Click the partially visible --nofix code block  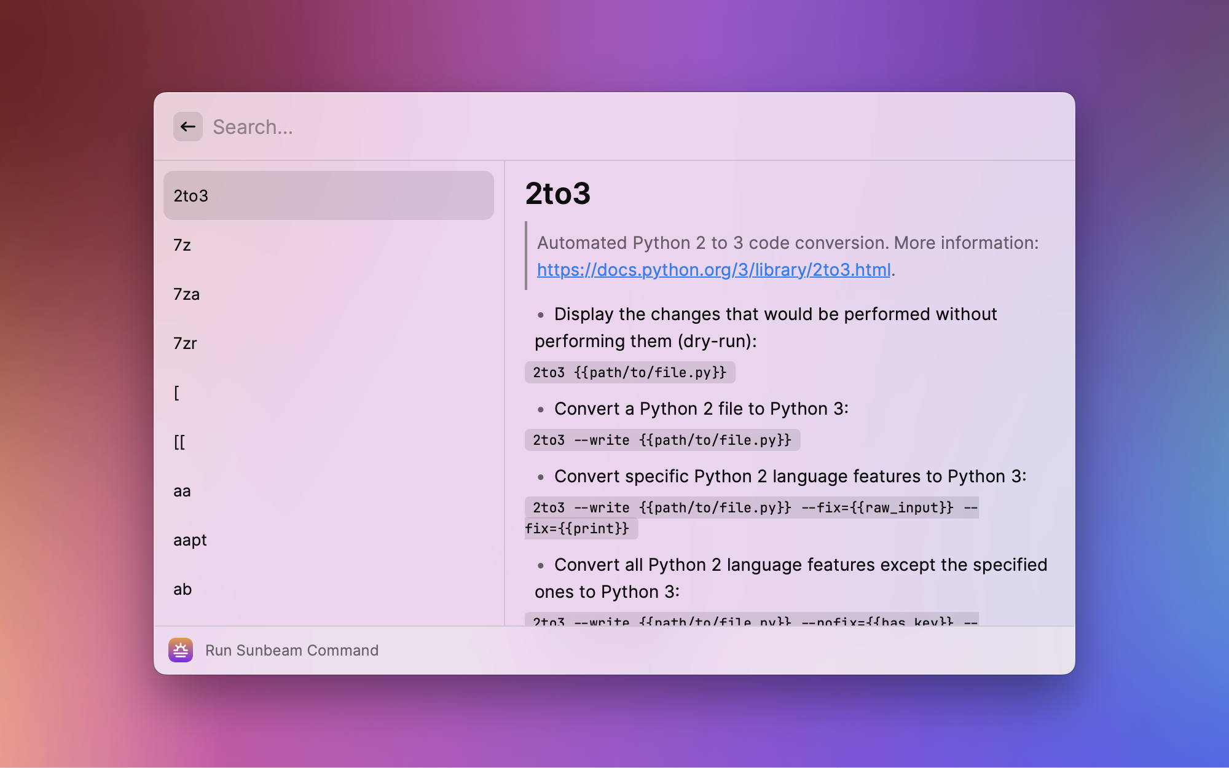(x=751, y=620)
